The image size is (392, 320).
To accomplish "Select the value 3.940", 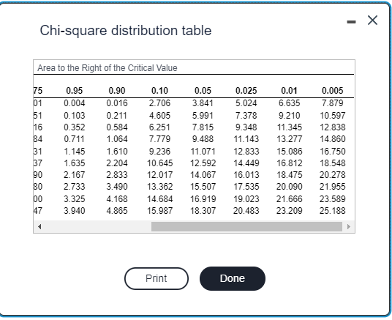I will [75, 211].
